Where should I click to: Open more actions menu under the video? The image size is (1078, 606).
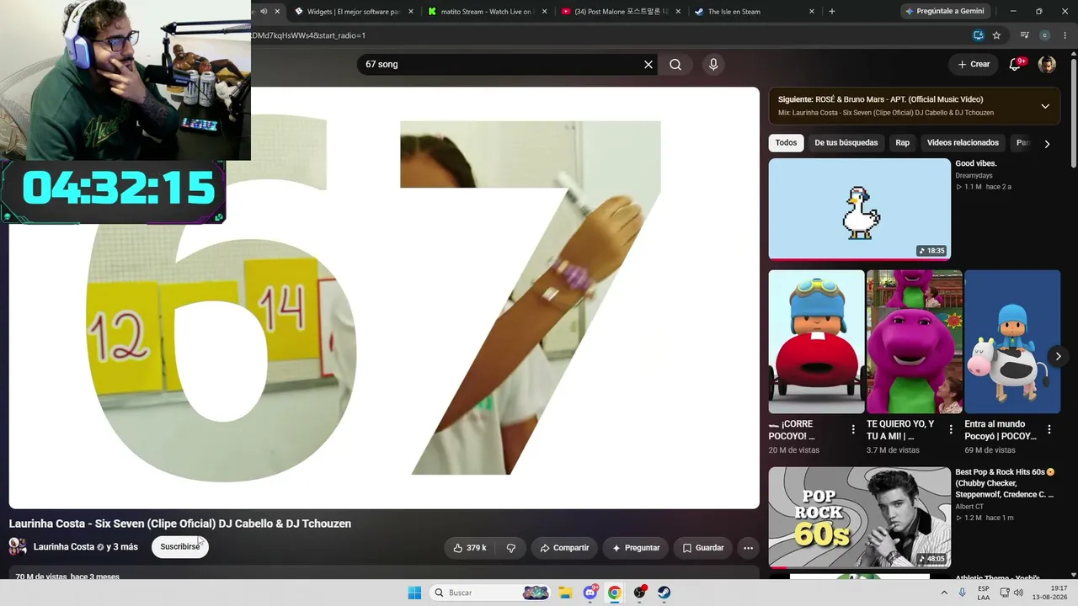coord(748,548)
